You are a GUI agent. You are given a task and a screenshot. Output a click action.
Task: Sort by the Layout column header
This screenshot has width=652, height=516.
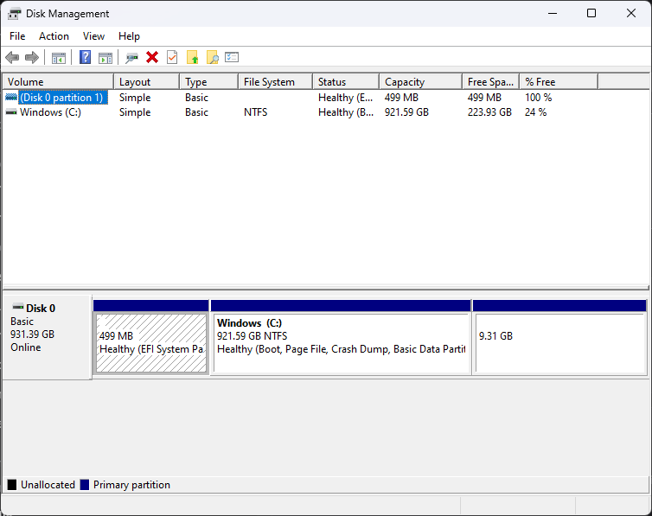[147, 82]
